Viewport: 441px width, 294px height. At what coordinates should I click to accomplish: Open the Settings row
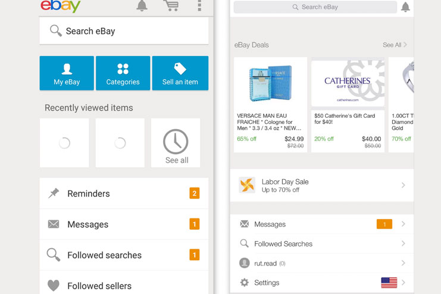tap(322, 283)
